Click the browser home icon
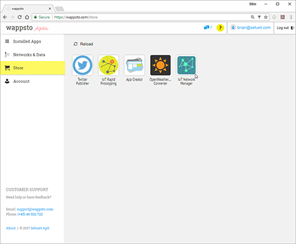 pos(27,17)
